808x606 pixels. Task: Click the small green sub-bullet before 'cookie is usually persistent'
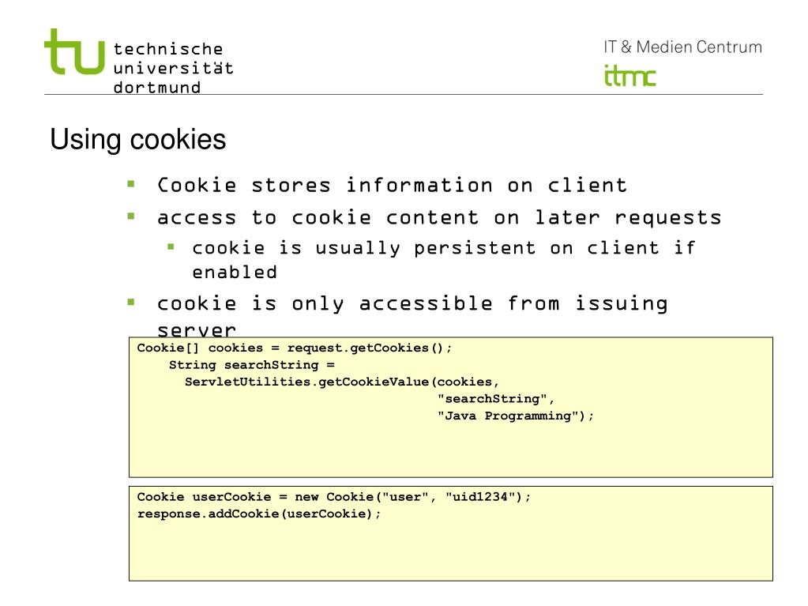pyautogui.click(x=171, y=247)
